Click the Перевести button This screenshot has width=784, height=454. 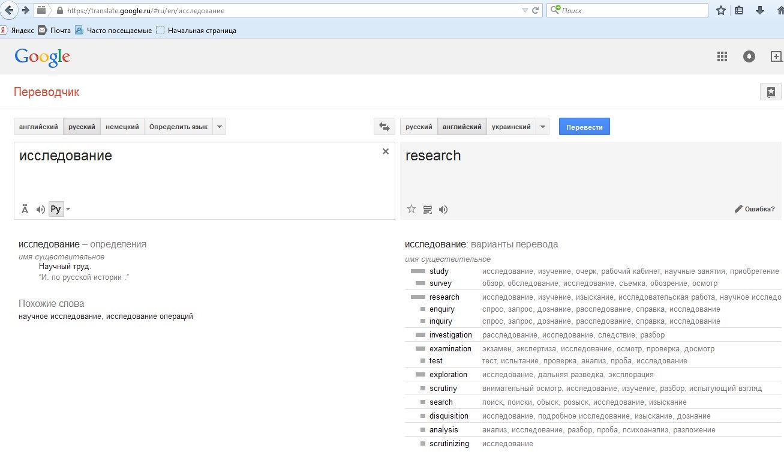pos(584,127)
